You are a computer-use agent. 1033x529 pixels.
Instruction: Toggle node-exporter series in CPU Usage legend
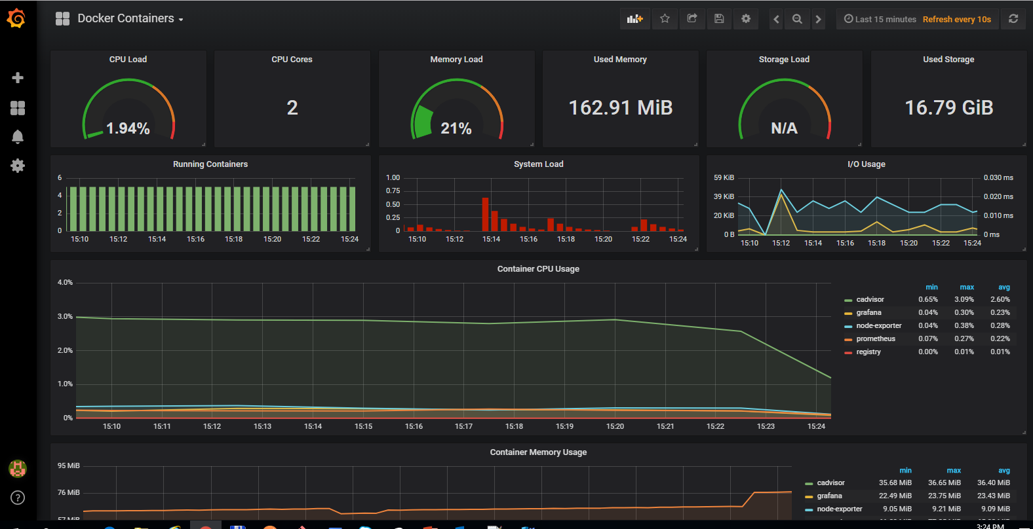(879, 325)
